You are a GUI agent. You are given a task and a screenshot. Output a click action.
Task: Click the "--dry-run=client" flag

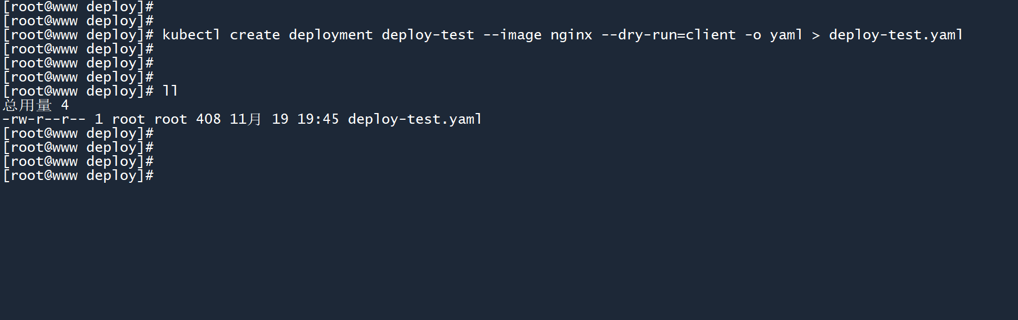point(669,35)
